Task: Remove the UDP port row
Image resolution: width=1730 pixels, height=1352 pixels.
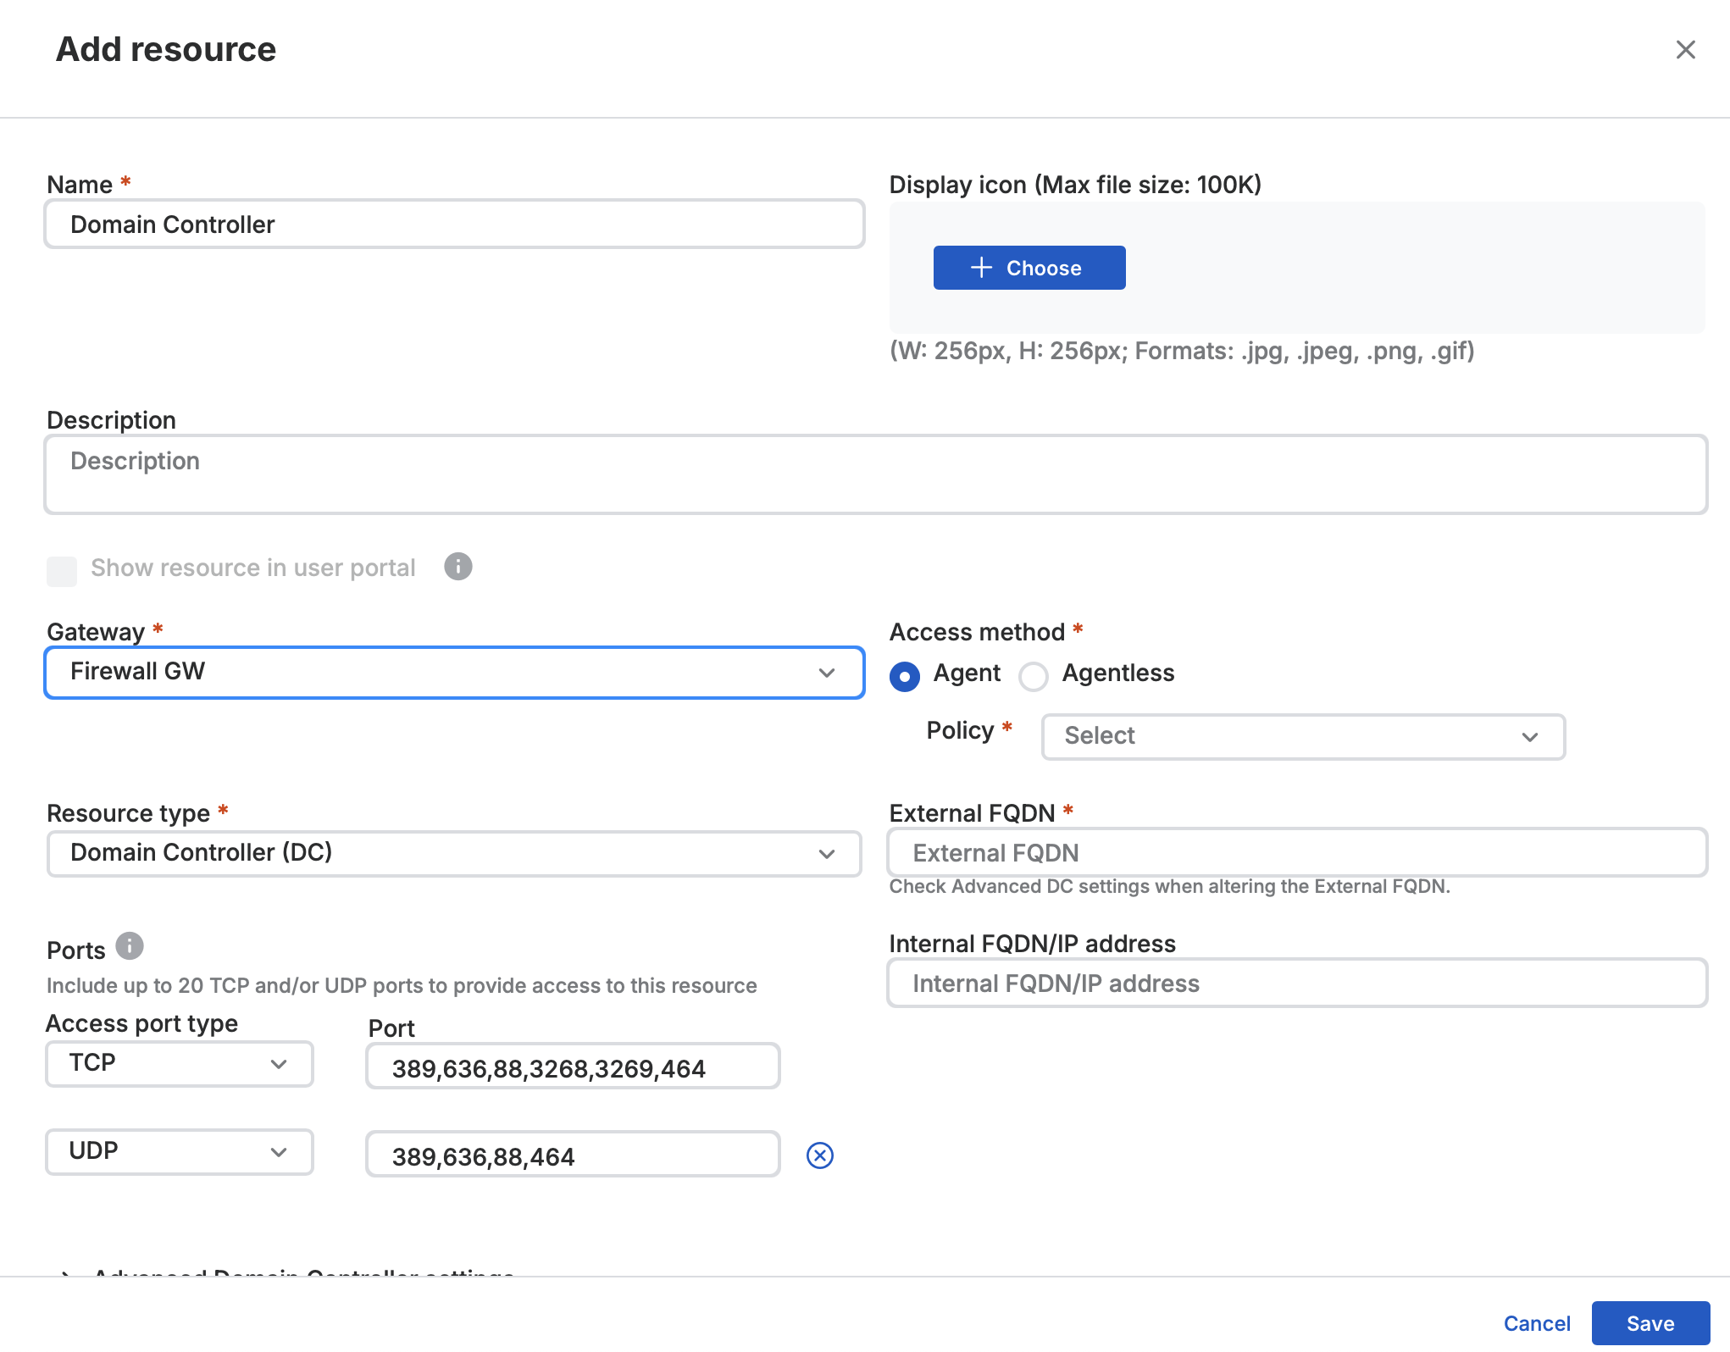Action: coord(819,1155)
